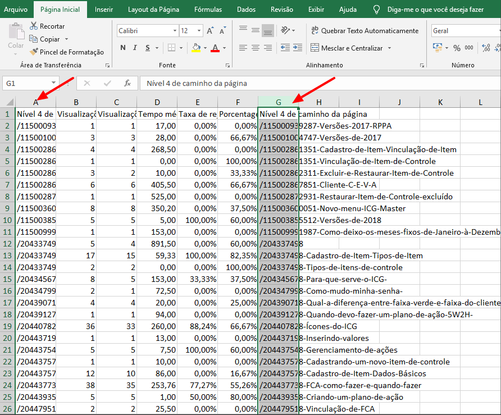This screenshot has height=415, width=501.
Task: Toggle underline formatting (S)
Action: click(x=148, y=48)
